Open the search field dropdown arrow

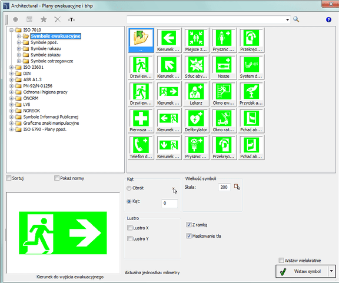click(287, 19)
